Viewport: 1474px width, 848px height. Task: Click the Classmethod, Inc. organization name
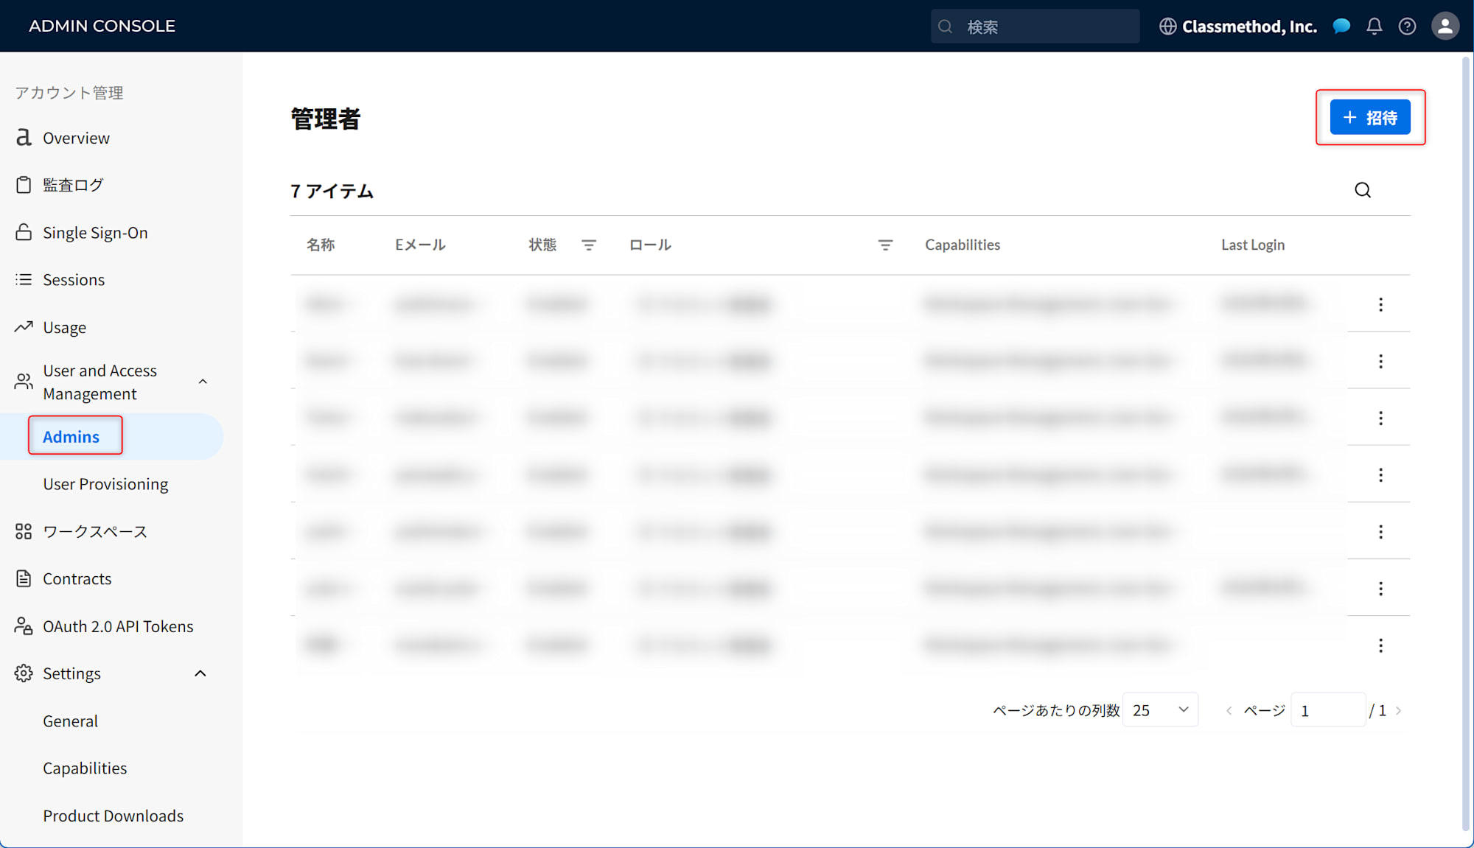1249,27
